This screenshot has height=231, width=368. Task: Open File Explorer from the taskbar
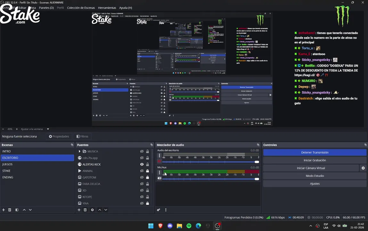(180, 226)
